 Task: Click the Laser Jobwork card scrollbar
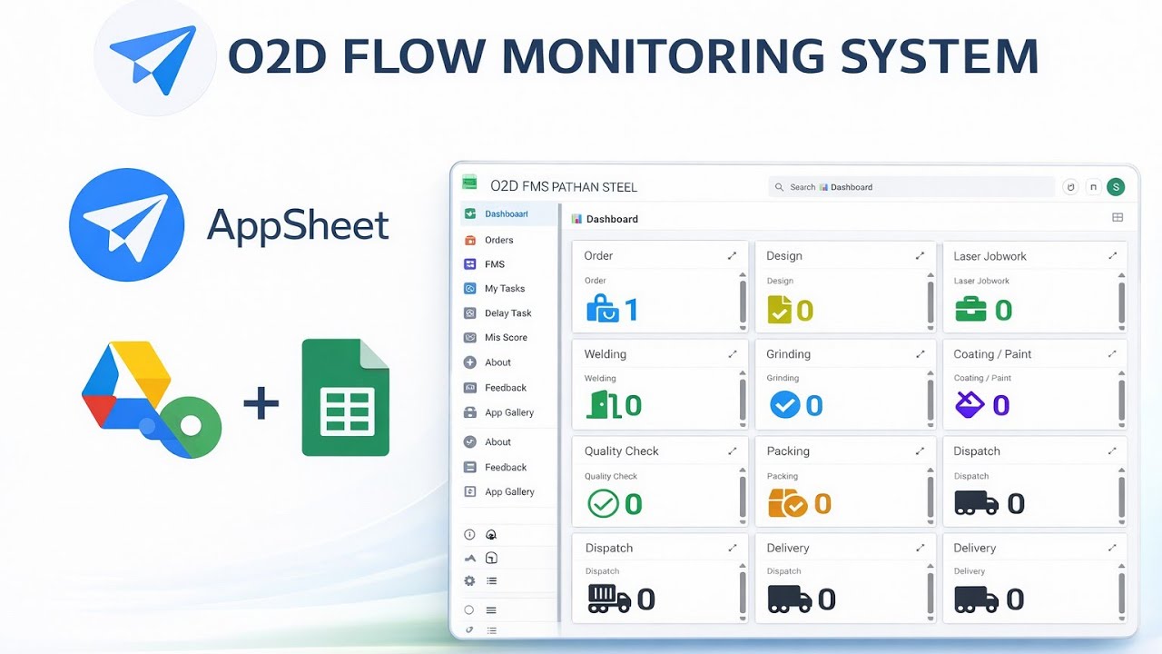click(1121, 301)
